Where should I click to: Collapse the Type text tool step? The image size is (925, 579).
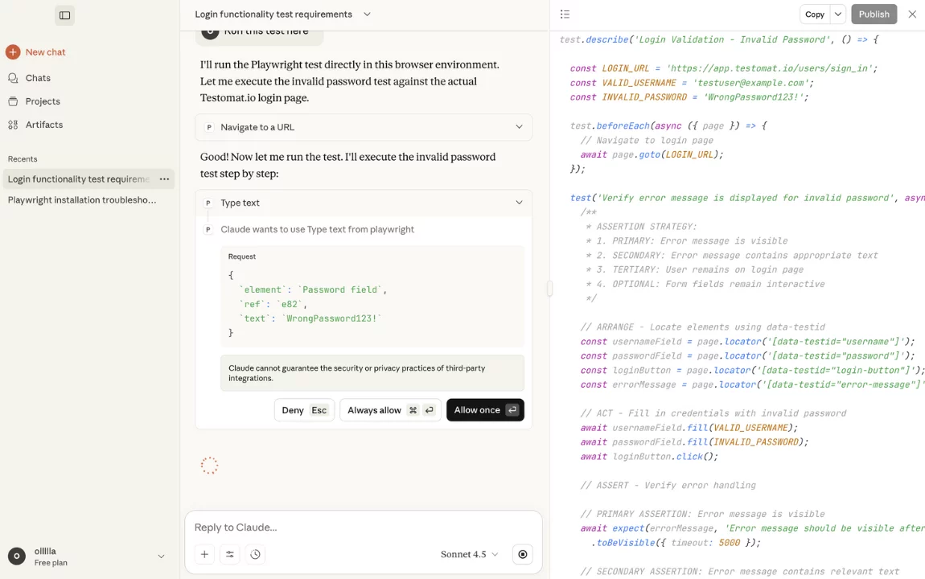pyautogui.click(x=519, y=203)
